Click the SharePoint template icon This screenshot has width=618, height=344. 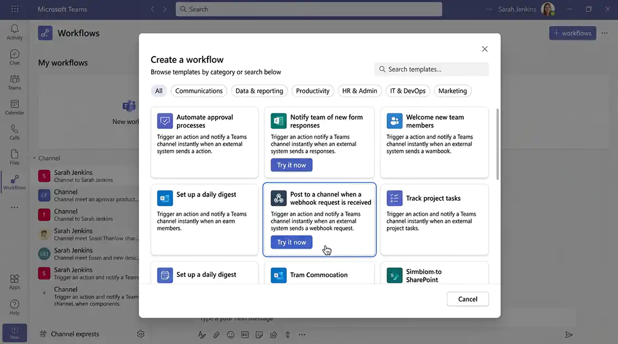point(395,276)
